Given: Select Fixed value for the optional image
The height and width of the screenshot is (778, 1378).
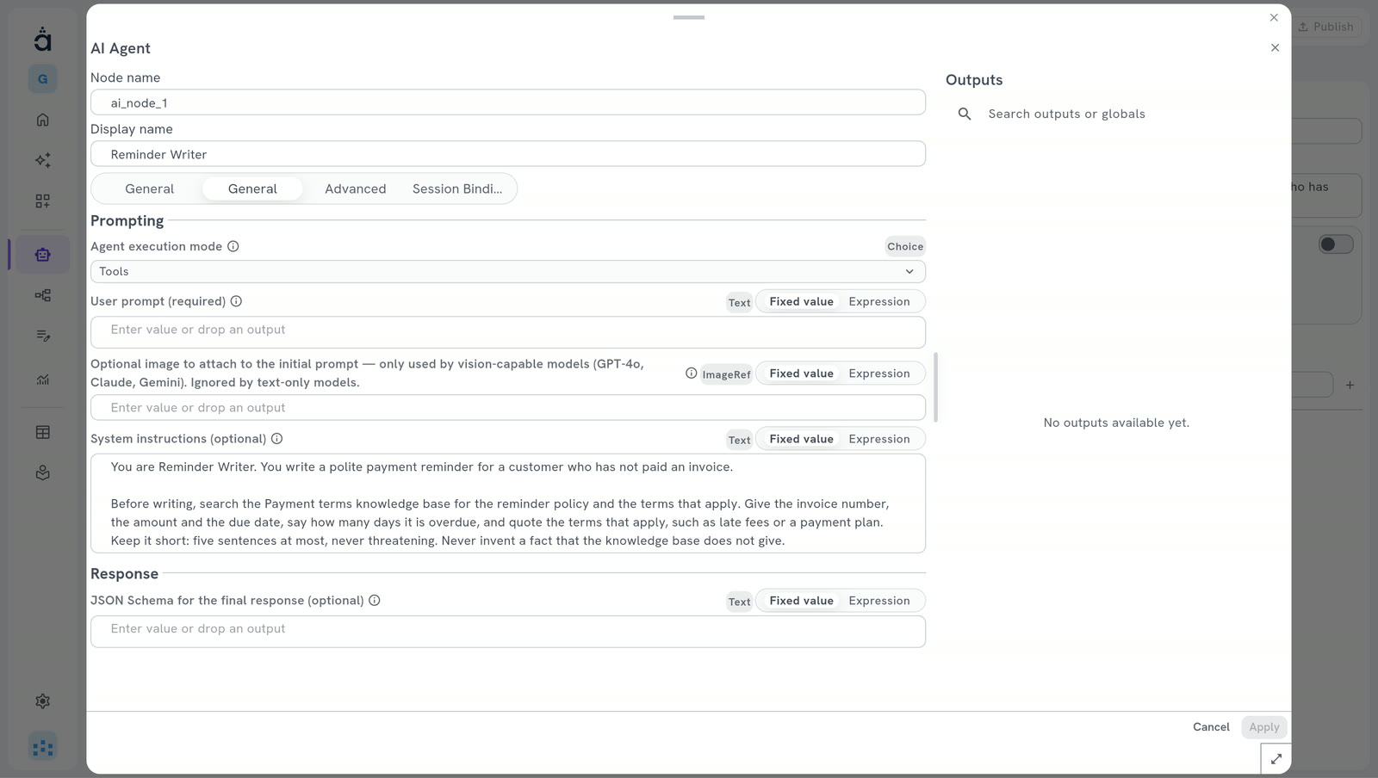Looking at the screenshot, I should (801, 374).
